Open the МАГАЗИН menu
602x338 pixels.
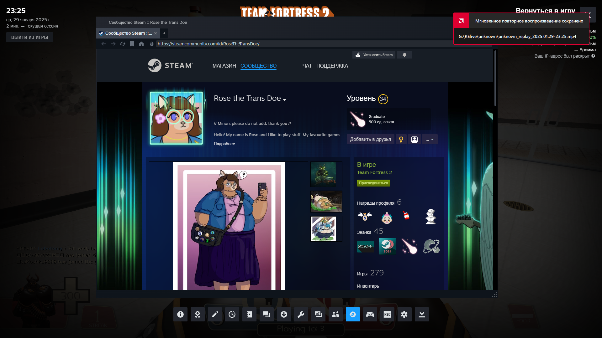224,66
